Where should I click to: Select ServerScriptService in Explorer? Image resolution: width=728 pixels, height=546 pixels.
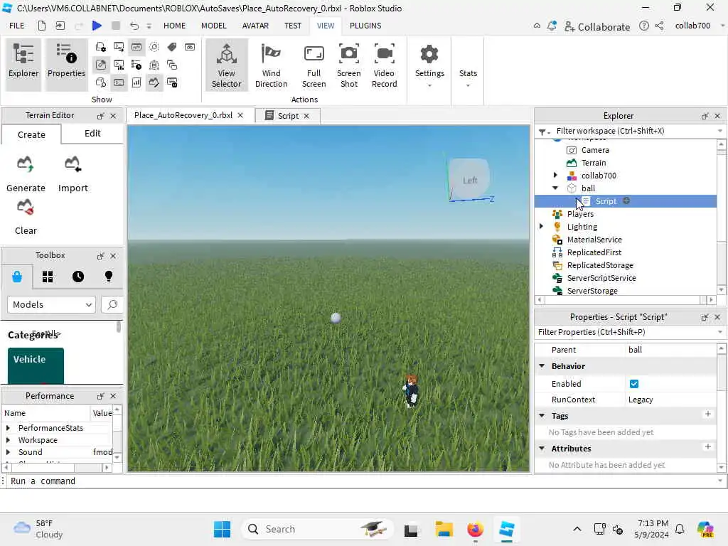pos(601,278)
